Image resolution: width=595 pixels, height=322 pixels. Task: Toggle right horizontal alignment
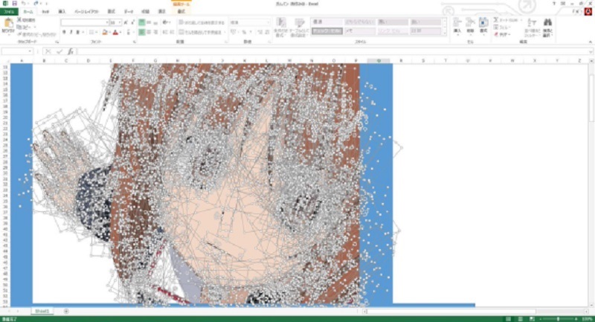tap(155, 33)
